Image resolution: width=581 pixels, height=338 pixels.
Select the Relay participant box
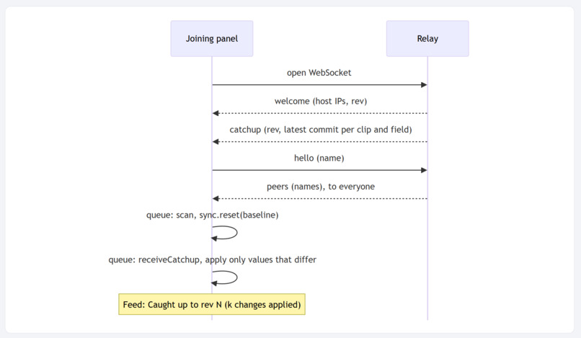coord(427,38)
